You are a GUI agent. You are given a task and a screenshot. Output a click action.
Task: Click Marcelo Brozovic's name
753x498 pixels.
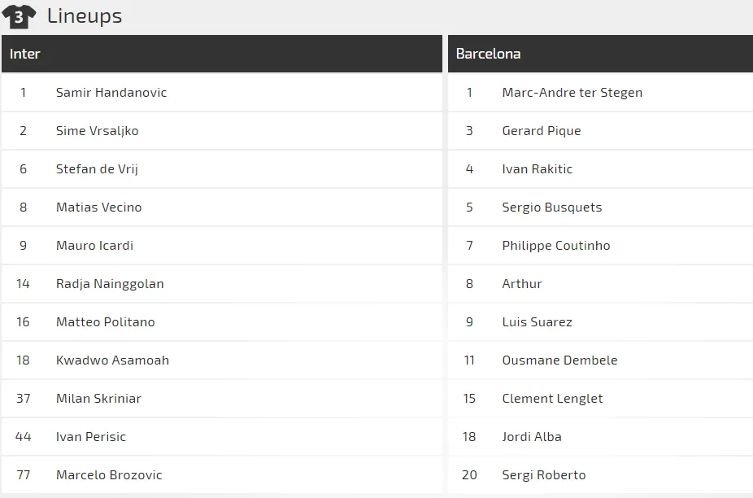109,475
